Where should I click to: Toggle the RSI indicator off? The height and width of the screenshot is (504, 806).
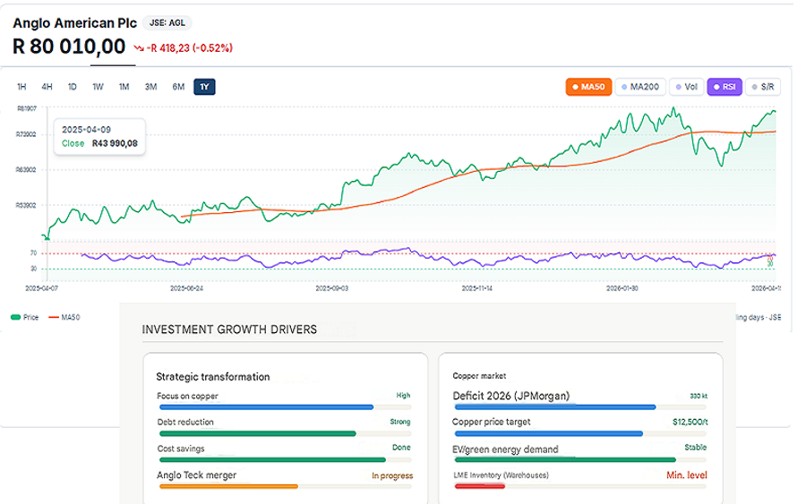(x=725, y=87)
